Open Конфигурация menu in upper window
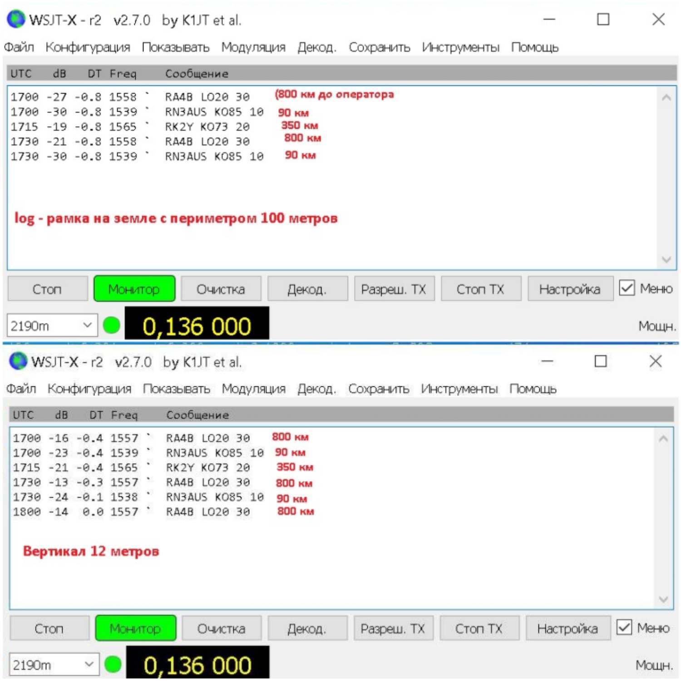Viewport: 681px width, 681px height. click(x=88, y=47)
